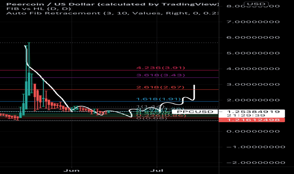Click the 8.00000000 price axis label

tap(253, 6)
